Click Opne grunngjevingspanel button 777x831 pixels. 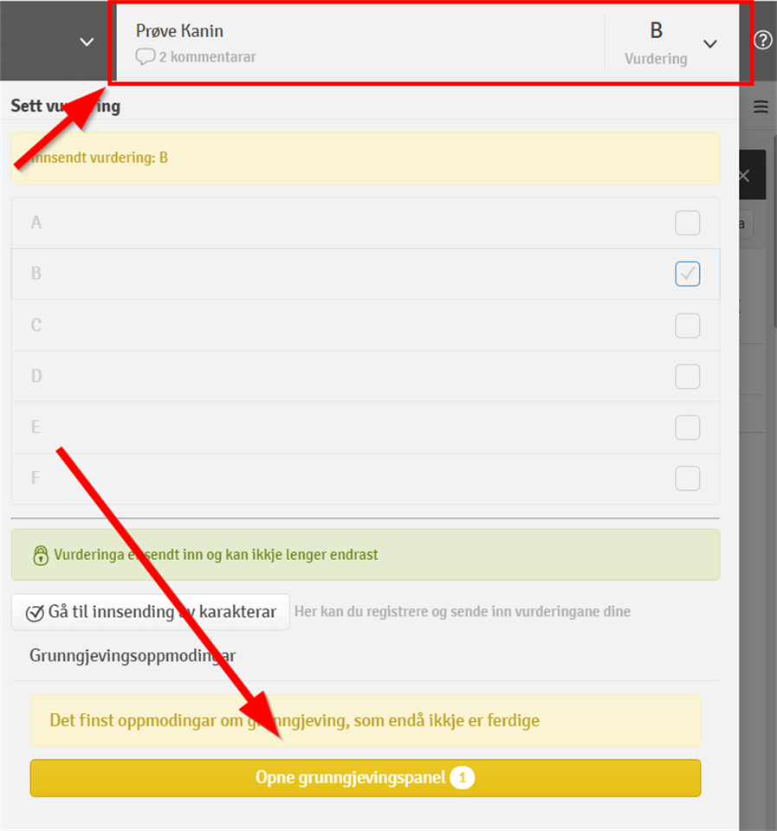366,778
